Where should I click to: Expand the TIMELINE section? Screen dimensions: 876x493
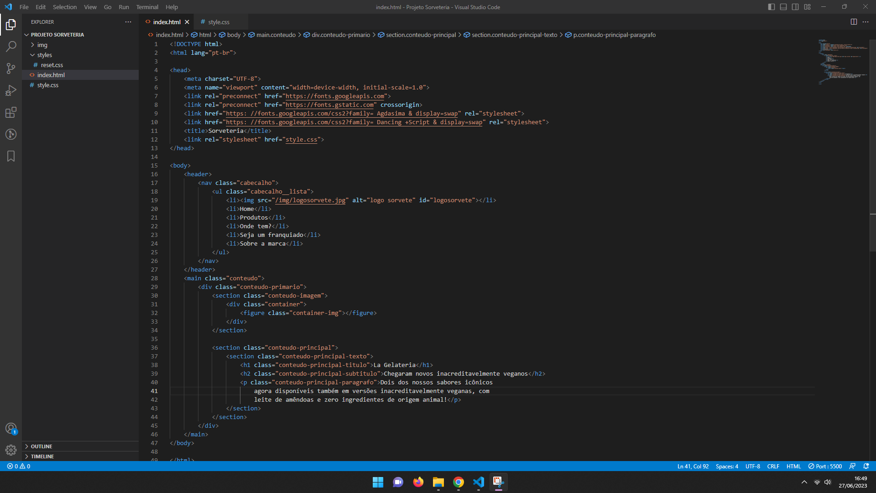(80, 456)
